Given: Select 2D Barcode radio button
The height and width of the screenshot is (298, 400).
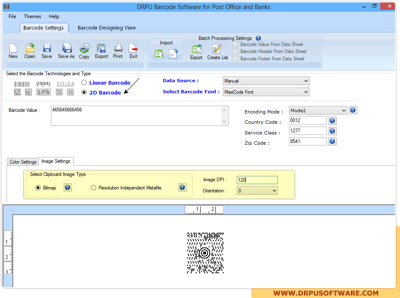Looking at the screenshot, I should pos(84,92).
